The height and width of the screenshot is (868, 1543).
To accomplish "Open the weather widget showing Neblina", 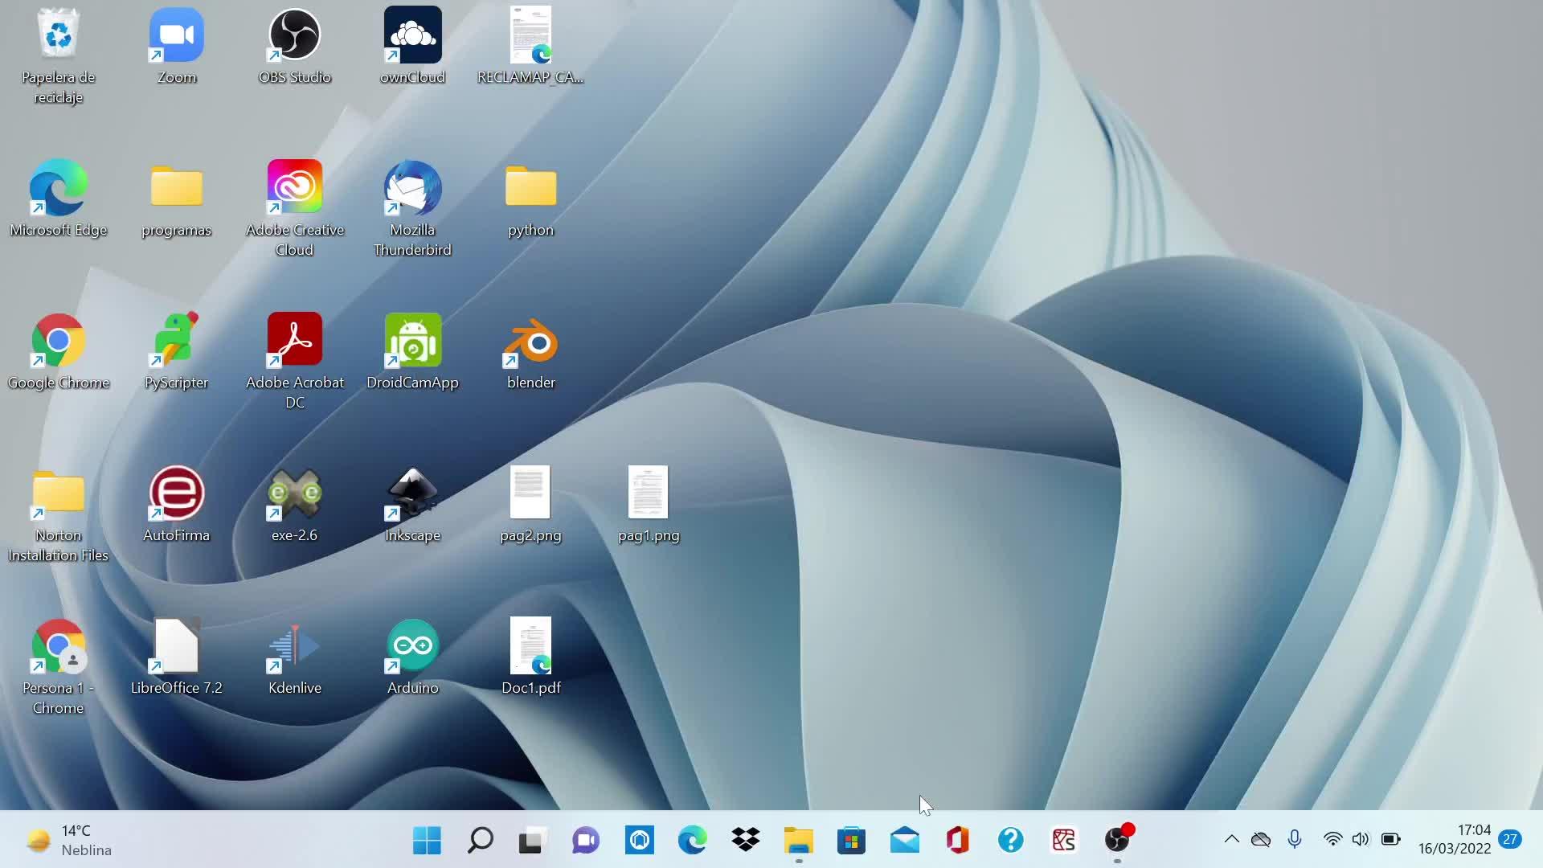I will tap(68, 841).
